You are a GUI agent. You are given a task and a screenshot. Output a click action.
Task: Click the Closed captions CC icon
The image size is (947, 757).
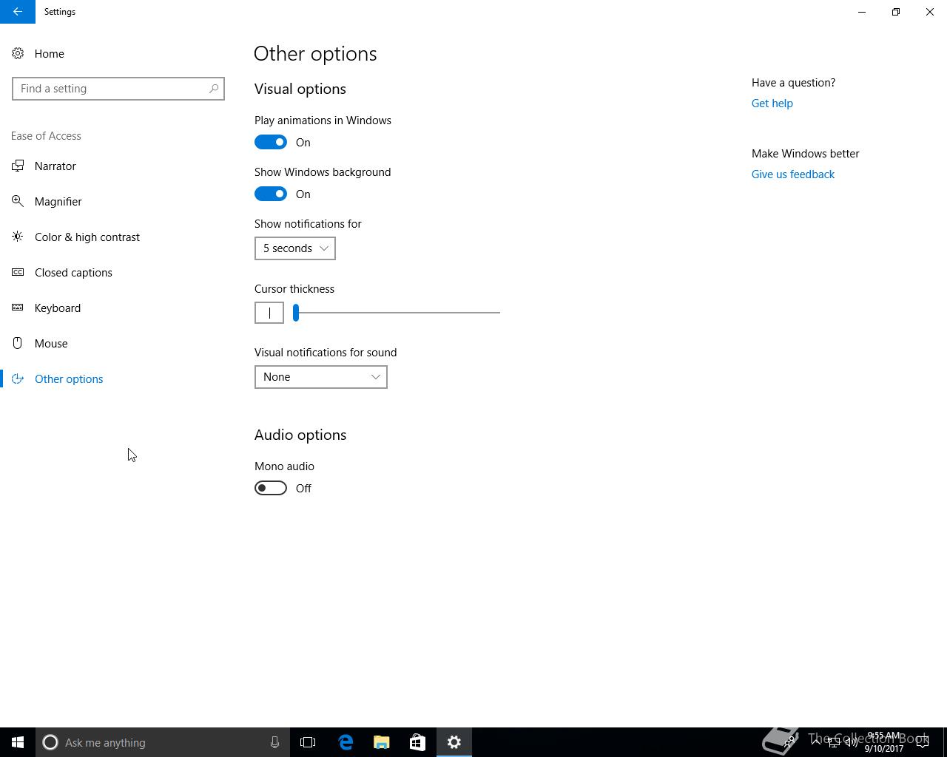(x=18, y=273)
